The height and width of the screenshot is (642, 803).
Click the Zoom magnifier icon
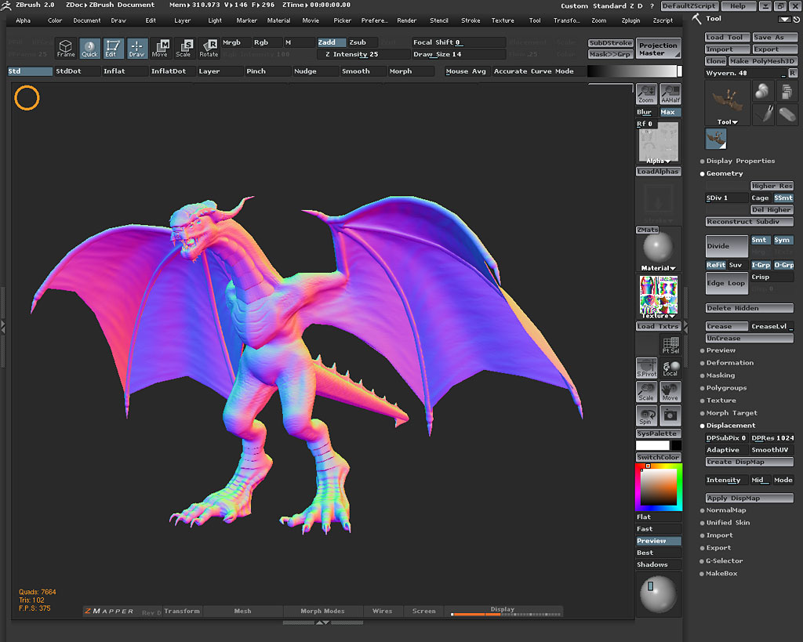(646, 94)
